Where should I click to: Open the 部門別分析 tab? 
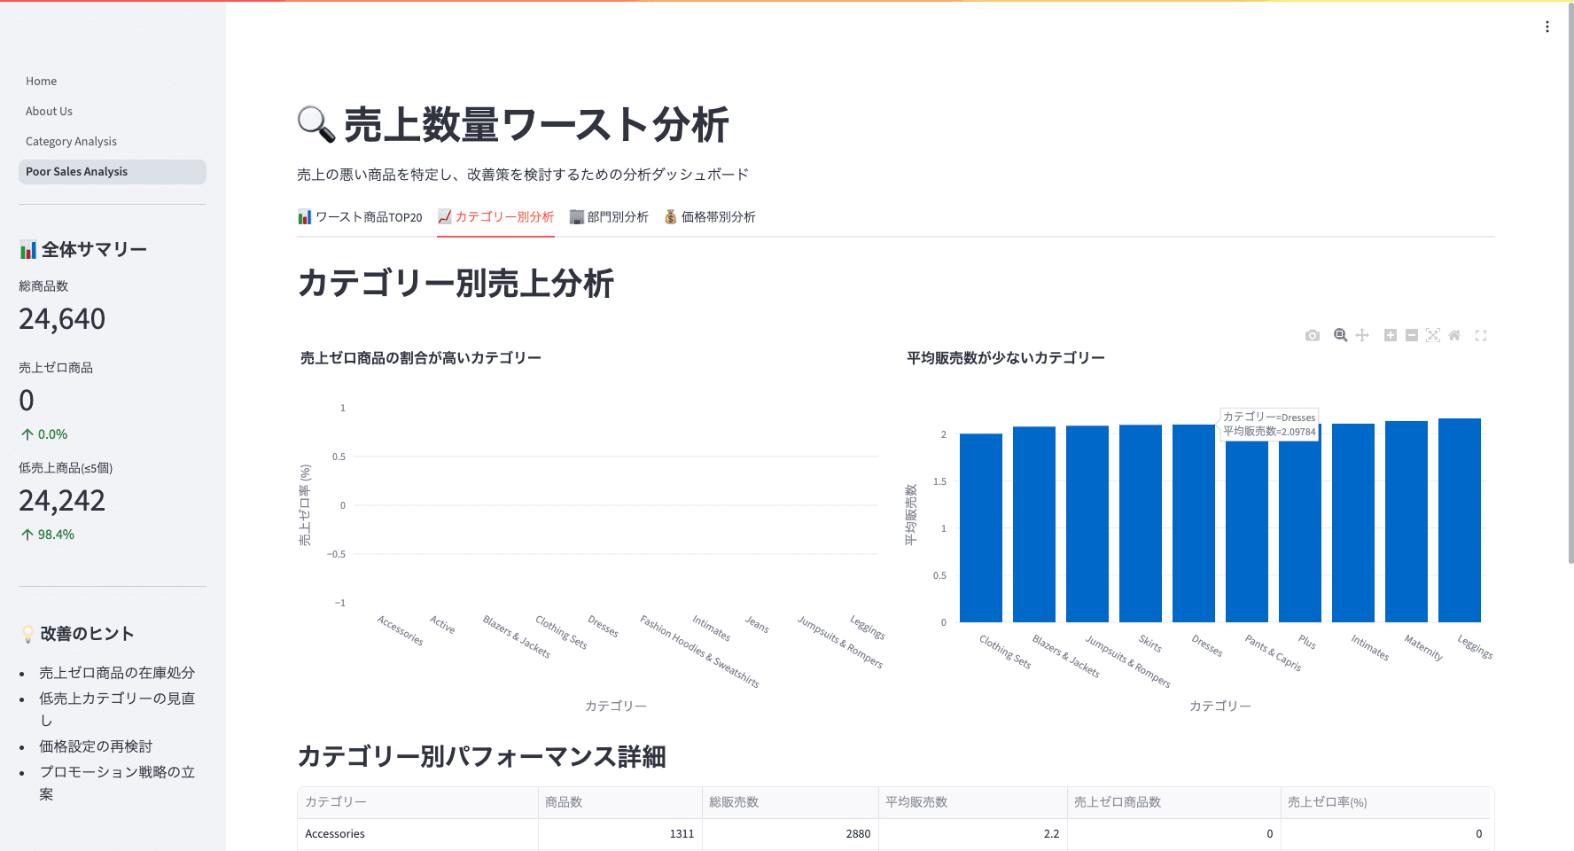click(609, 217)
